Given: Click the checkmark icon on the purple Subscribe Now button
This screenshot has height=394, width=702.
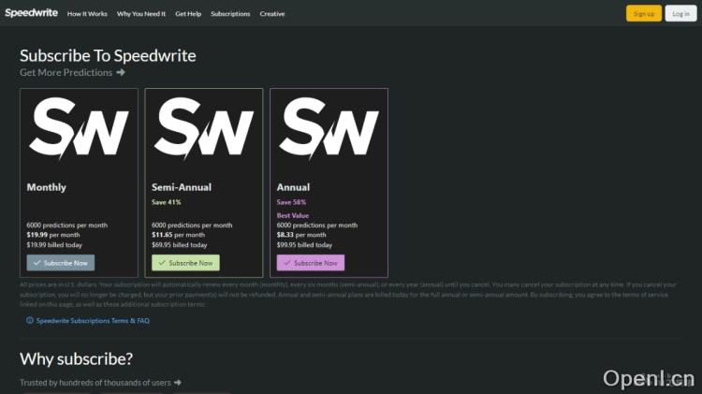Looking at the screenshot, I should (287, 263).
